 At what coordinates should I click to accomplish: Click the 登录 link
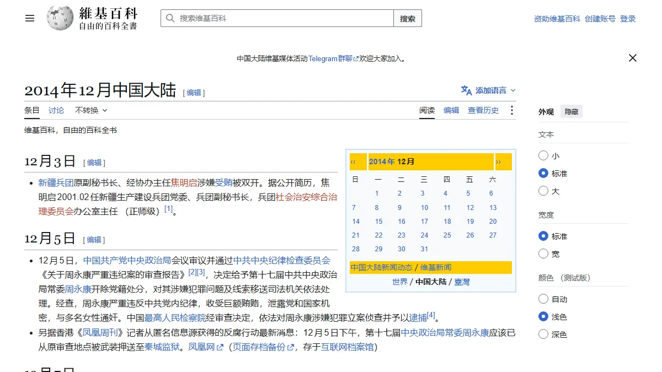tap(628, 19)
